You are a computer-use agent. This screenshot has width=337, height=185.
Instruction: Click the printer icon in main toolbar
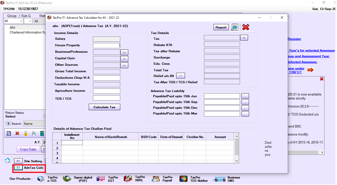(x=34, y=133)
